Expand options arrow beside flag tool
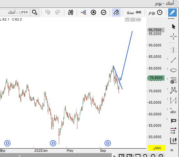 click(167, 119)
